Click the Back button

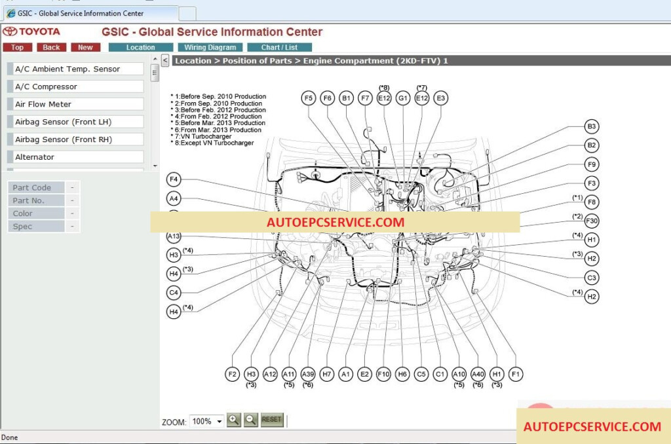pos(51,48)
